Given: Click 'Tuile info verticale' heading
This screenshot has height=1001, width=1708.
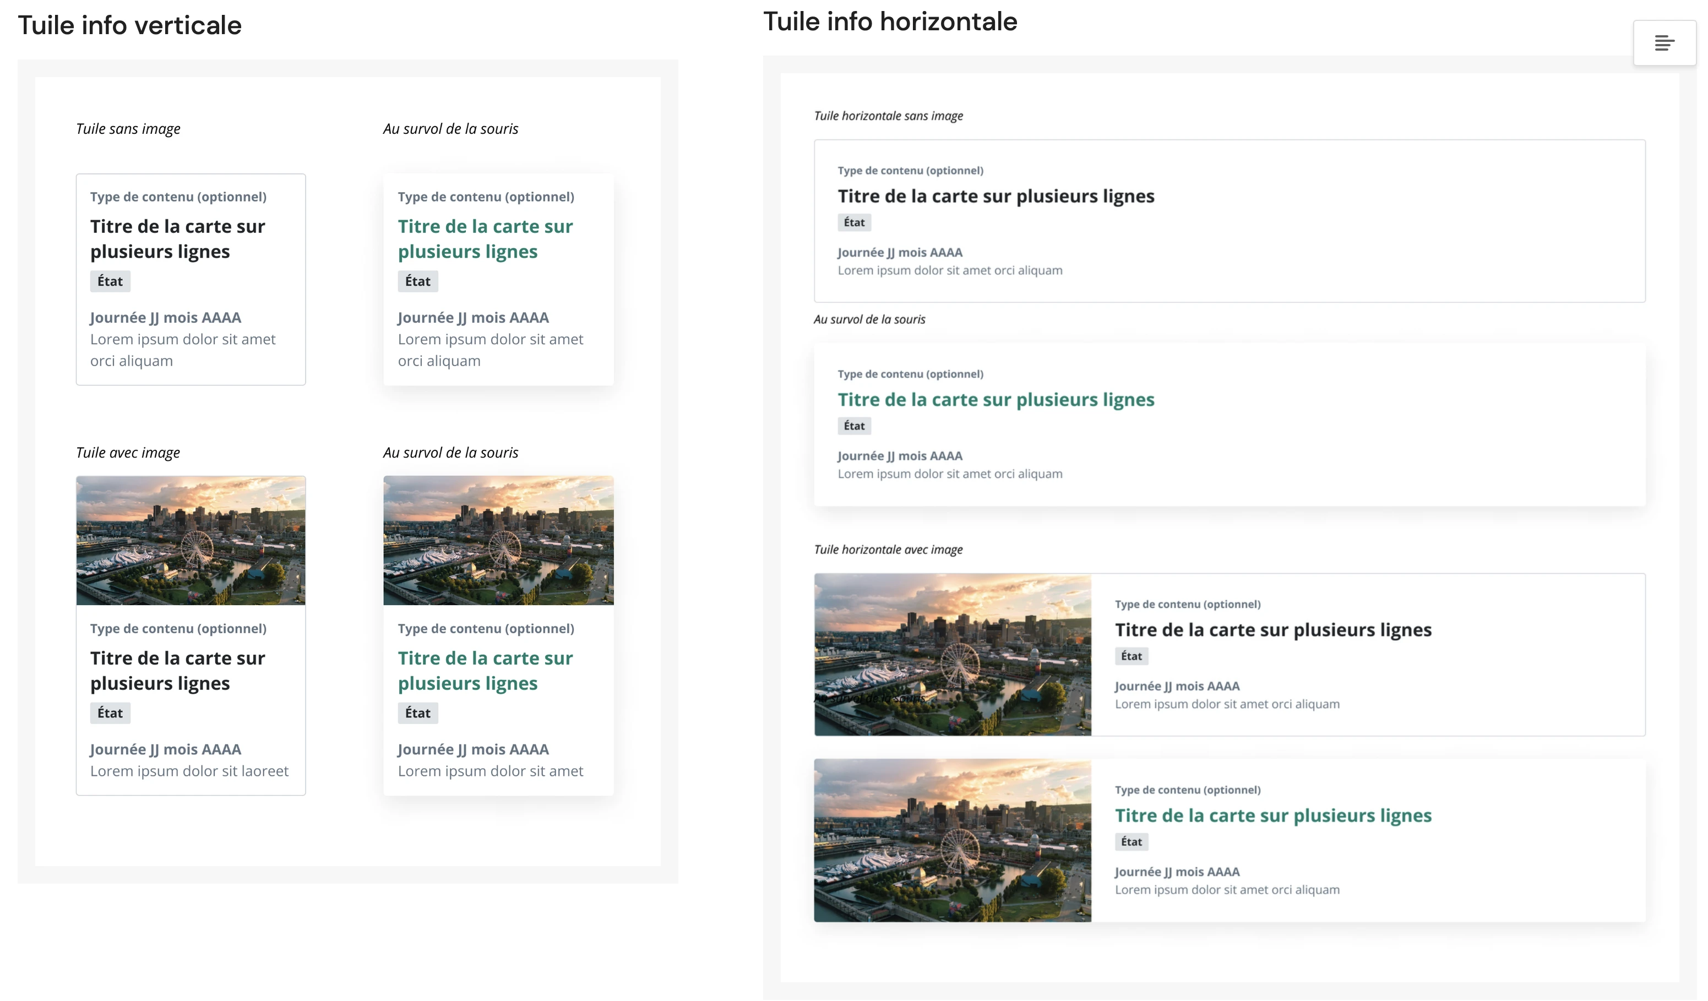Looking at the screenshot, I should click(129, 25).
